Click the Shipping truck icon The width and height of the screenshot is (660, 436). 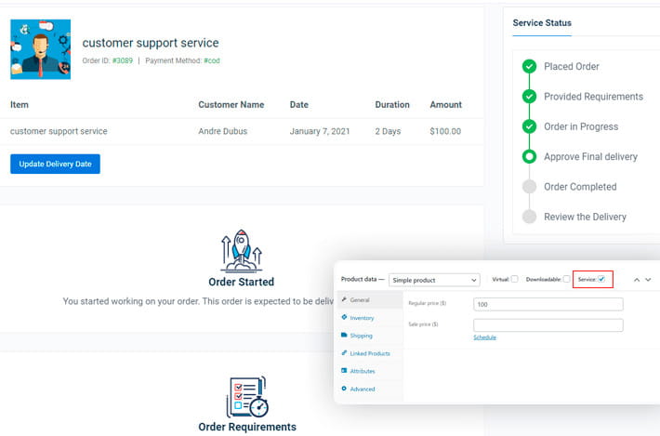click(344, 335)
